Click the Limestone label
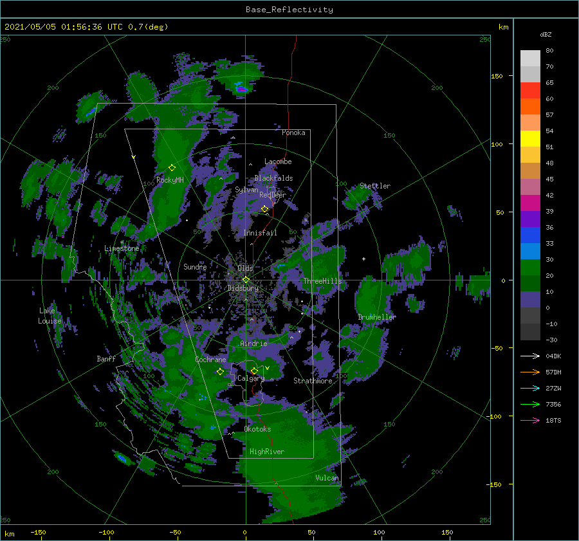The width and height of the screenshot is (579, 541). click(122, 248)
